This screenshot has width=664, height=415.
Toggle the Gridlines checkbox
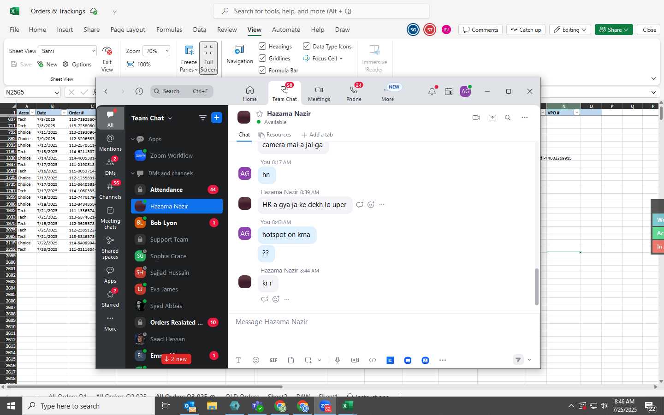click(262, 58)
